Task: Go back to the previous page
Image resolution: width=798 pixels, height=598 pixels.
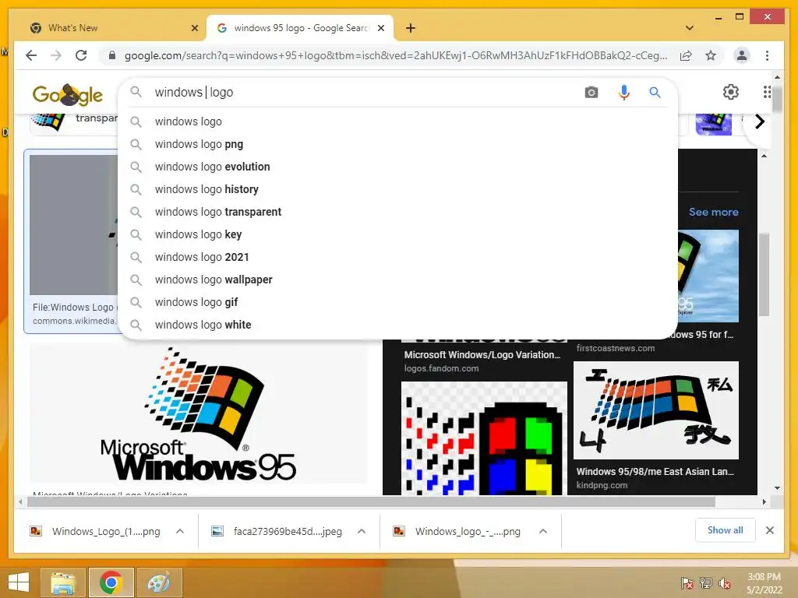Action: (31, 55)
